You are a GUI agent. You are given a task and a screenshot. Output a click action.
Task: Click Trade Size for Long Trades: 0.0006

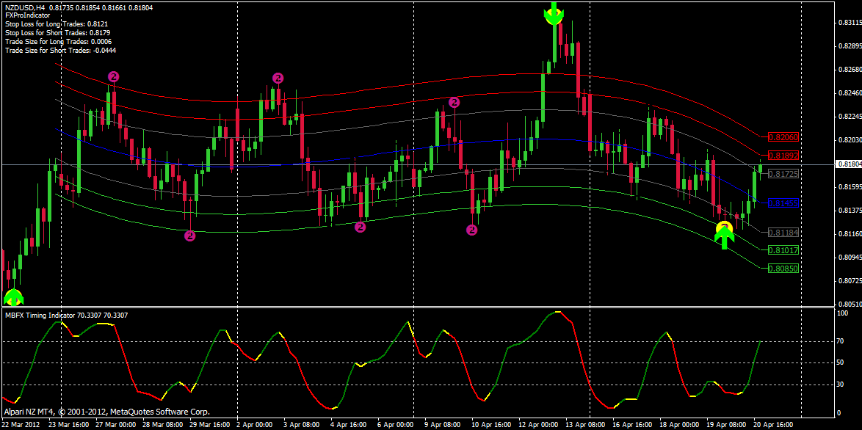58,42
